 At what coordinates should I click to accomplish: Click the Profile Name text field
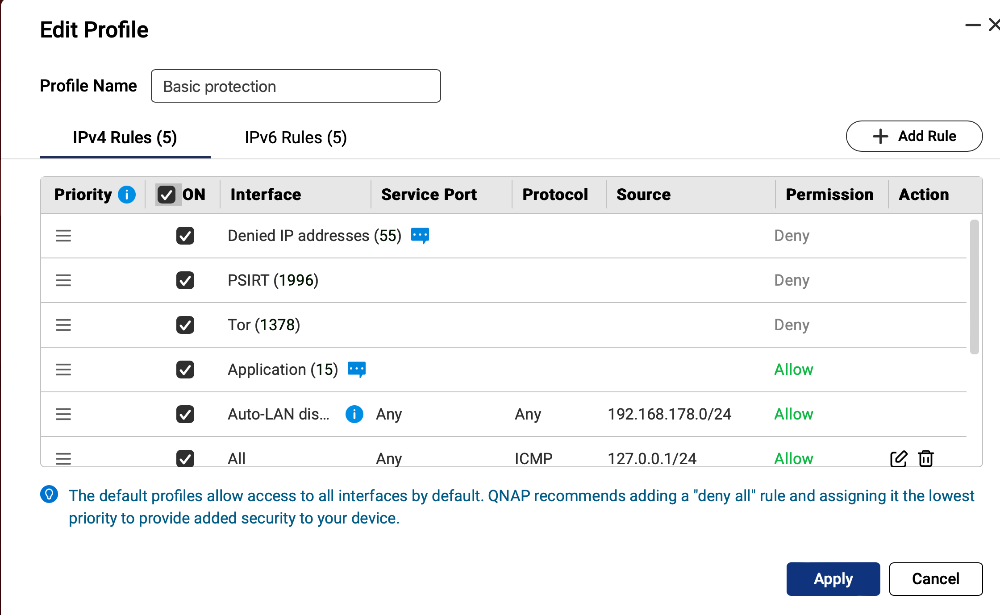pos(296,86)
